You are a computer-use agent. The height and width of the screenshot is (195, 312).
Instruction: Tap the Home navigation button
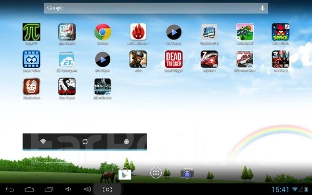tap(29, 189)
